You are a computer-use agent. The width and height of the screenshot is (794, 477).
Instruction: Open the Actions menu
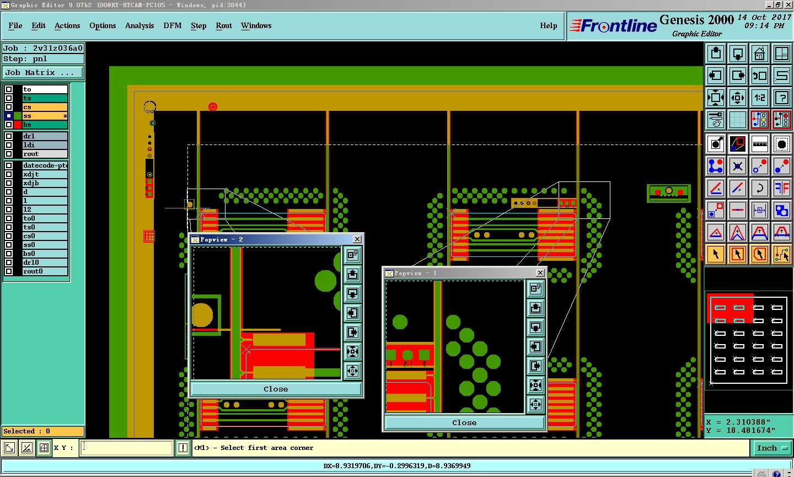[67, 25]
